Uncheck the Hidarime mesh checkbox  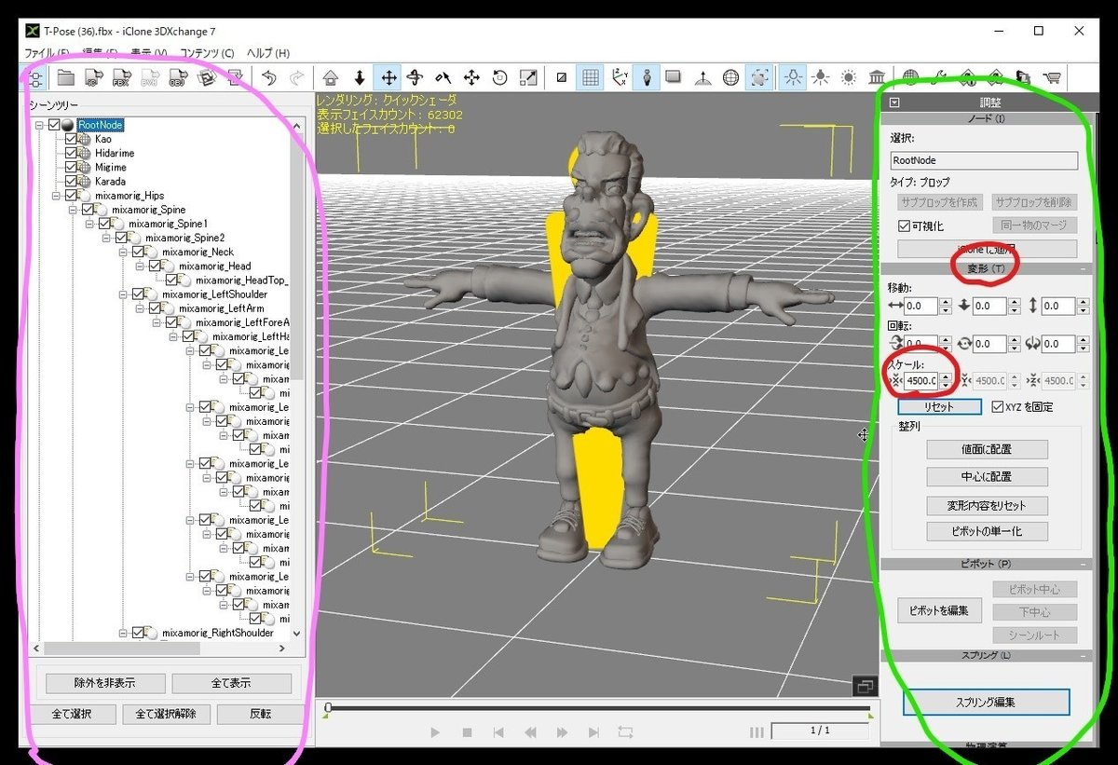coord(71,153)
